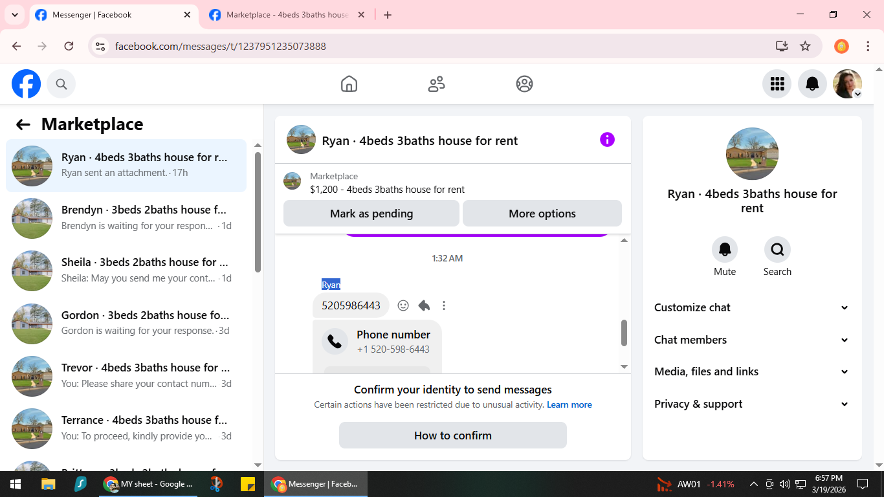Click More options button
Viewport: 884px width, 497px height.
(x=542, y=214)
